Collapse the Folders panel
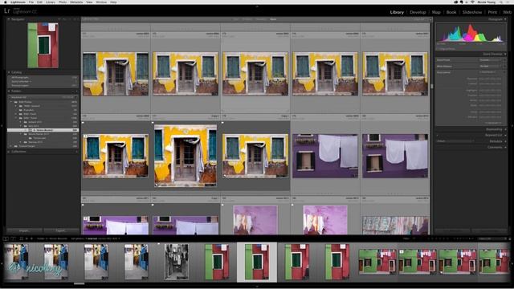 click(9, 91)
